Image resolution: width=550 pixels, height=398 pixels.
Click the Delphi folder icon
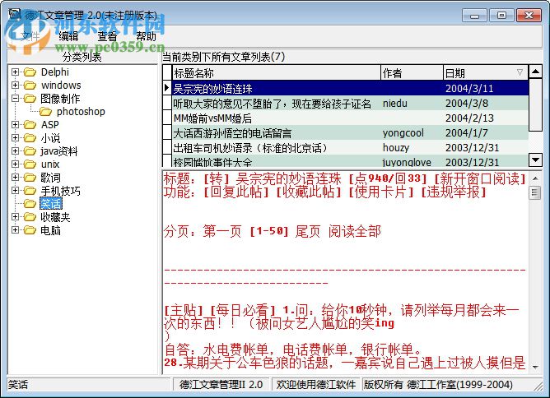pyautogui.click(x=30, y=72)
